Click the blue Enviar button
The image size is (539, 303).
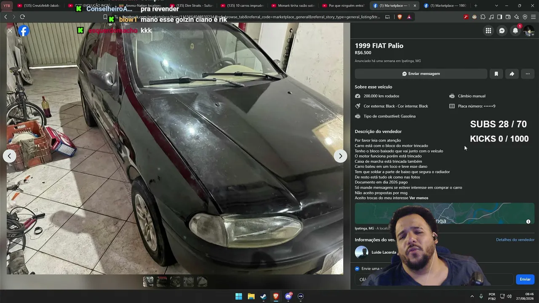point(525,279)
